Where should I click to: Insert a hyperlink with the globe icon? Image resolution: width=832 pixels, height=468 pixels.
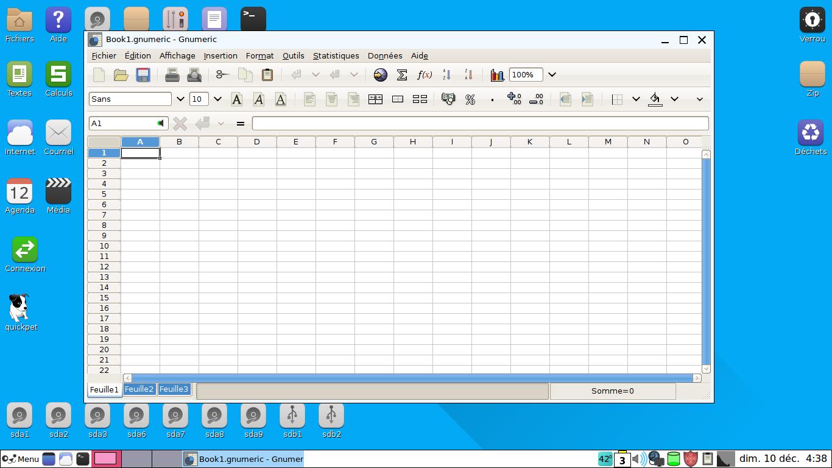(x=380, y=75)
